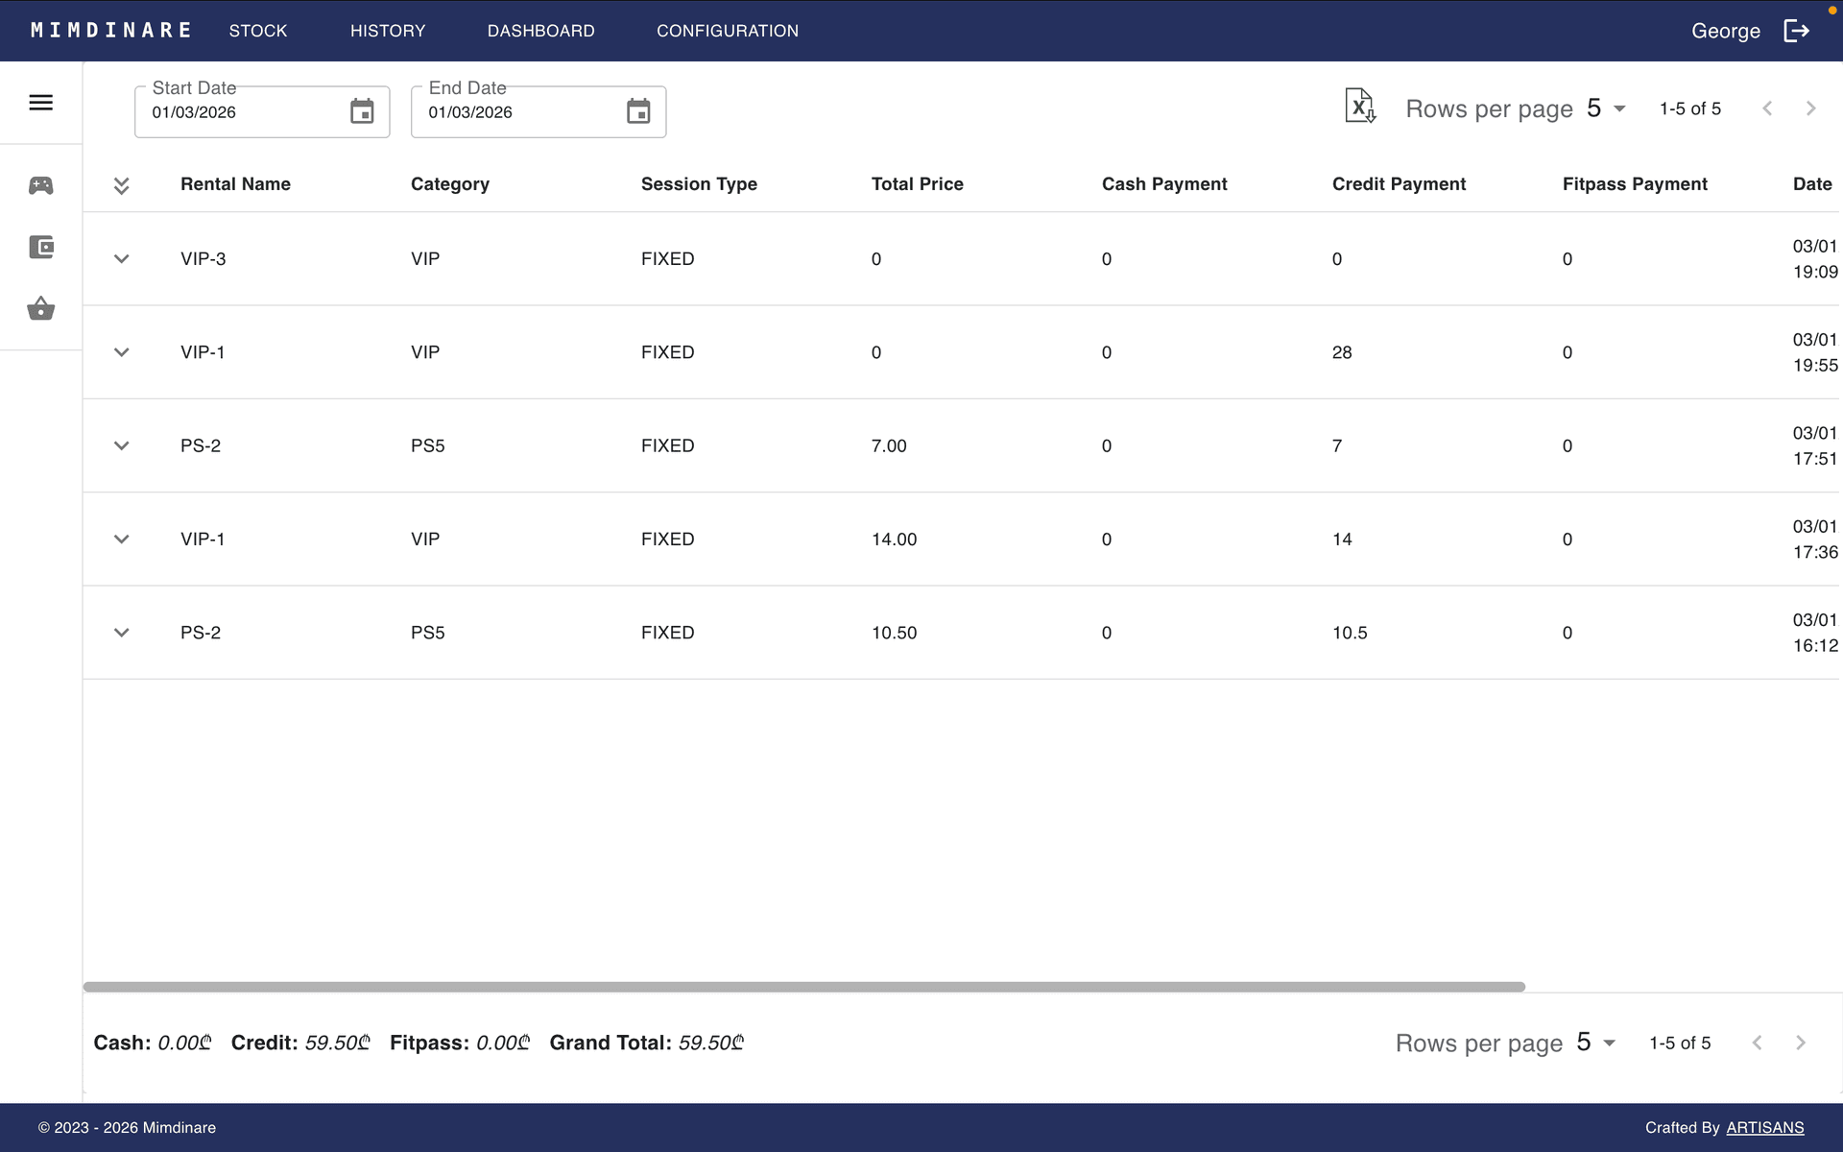Screen dimensions: 1843x1152
Task: Click the Fitpass 0.00 summary
Action: 460,1043
